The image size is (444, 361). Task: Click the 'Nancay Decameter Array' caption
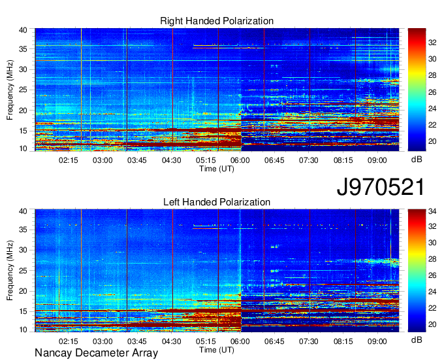[x=96, y=353]
